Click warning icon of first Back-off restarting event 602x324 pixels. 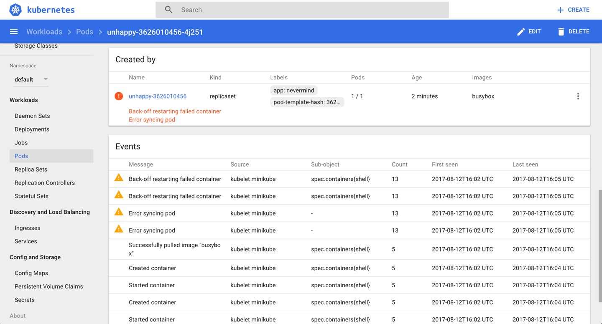119,178
